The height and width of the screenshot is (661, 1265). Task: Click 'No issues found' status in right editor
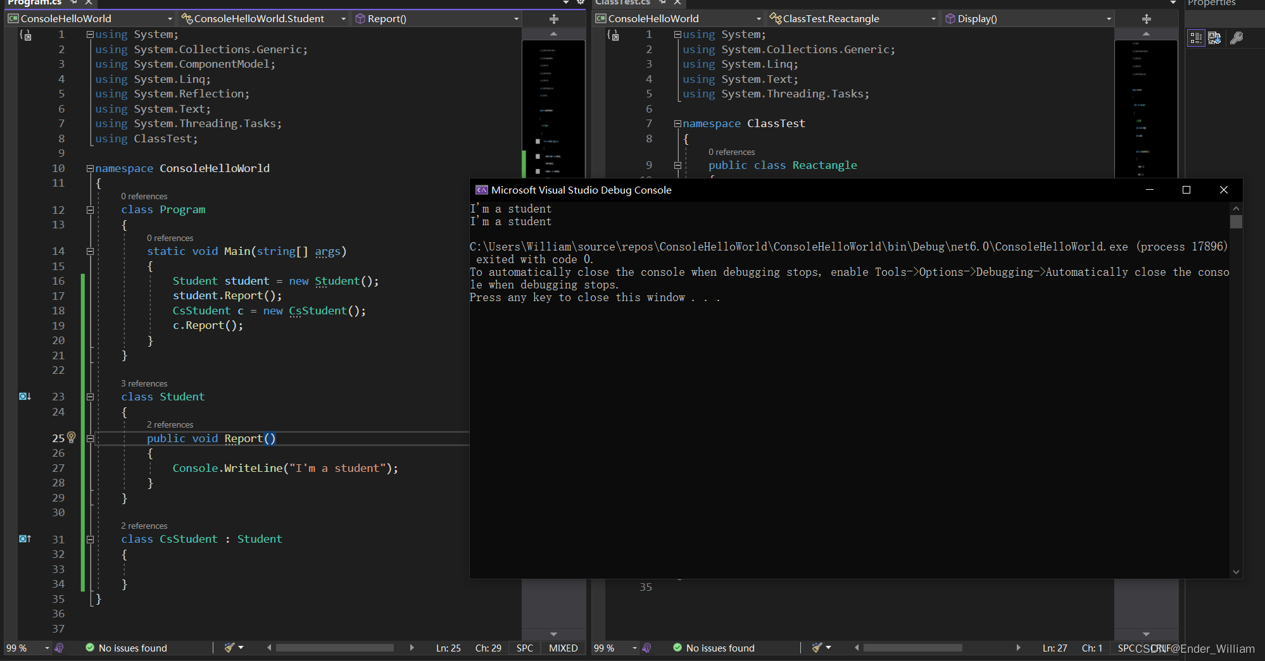[720, 648]
